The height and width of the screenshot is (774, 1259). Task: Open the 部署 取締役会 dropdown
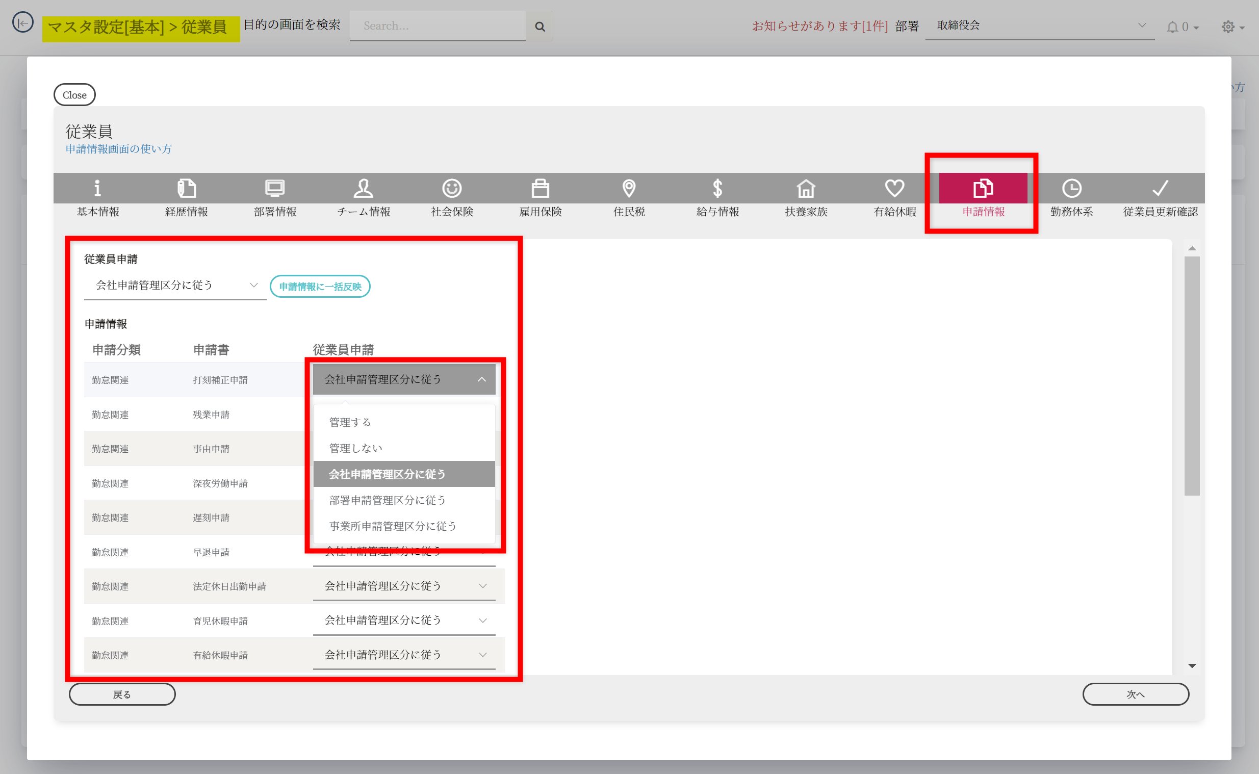coord(1040,25)
